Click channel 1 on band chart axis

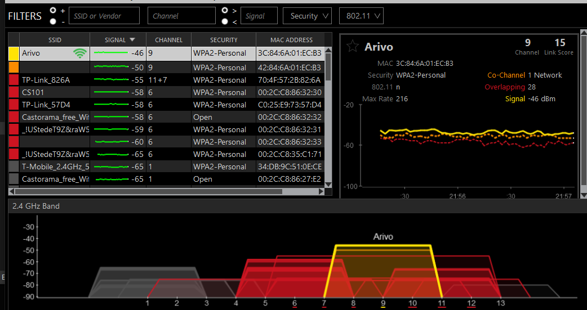coord(148,303)
